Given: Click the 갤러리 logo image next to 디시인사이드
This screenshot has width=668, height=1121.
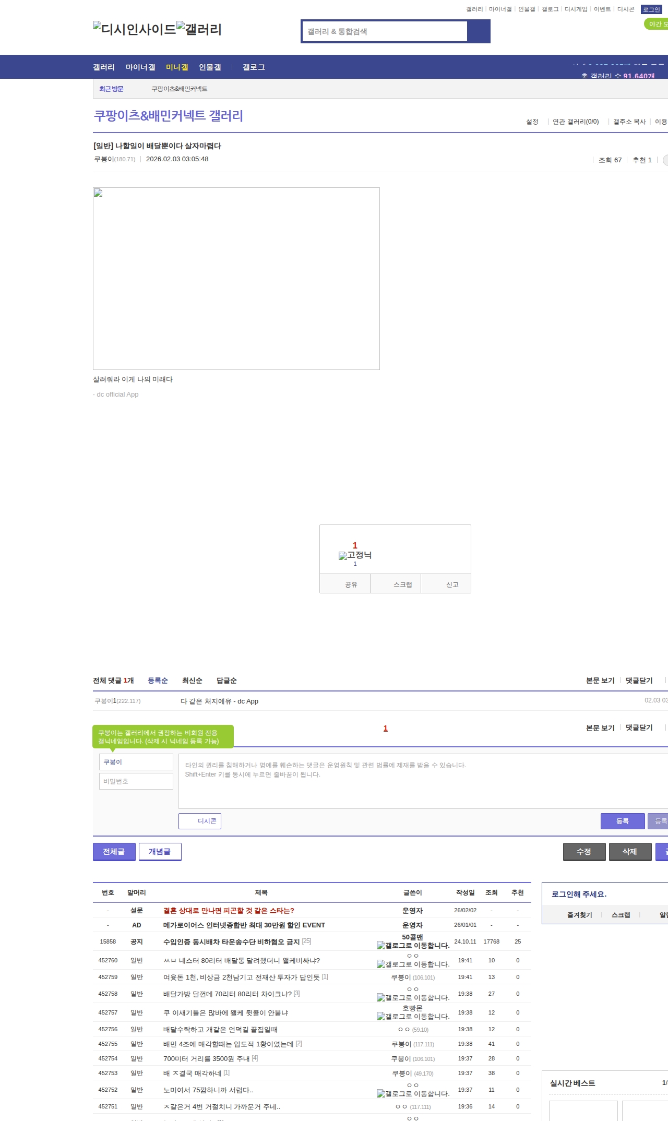Looking at the screenshot, I should click(199, 29).
